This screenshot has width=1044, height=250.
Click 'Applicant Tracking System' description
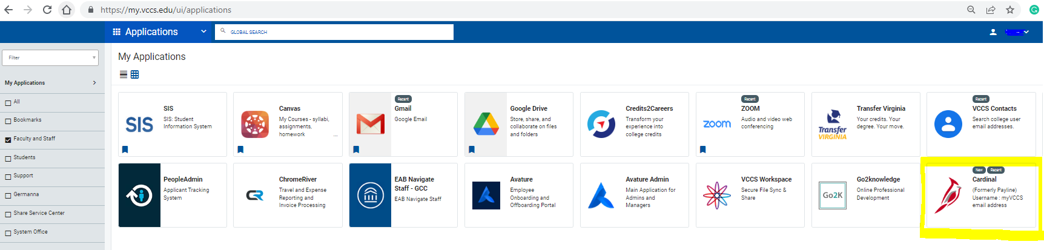pos(186,194)
